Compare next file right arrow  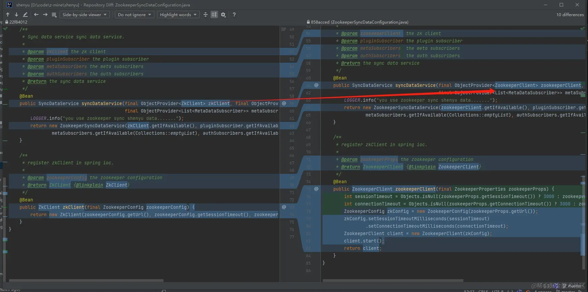click(x=45, y=14)
